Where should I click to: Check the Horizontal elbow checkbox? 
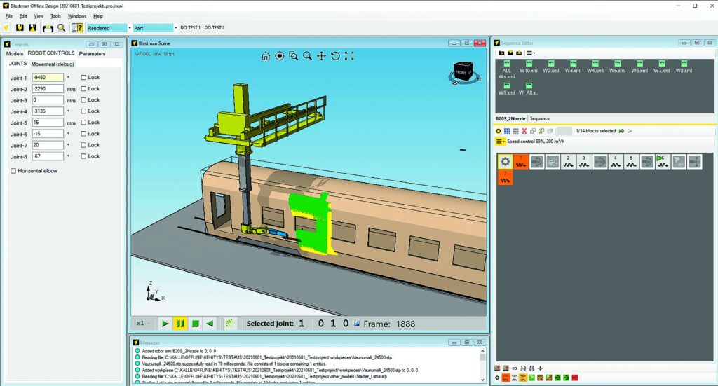(13, 171)
